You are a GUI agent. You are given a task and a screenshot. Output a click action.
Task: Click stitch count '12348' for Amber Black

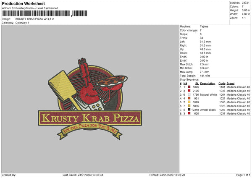pos(195,110)
